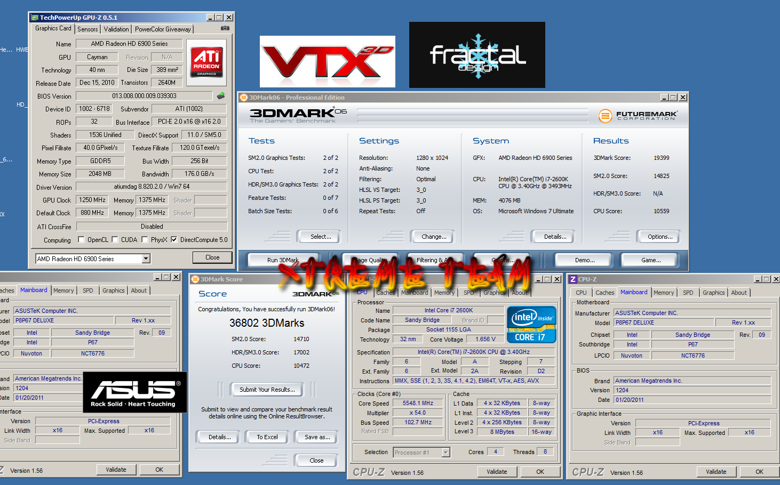
Task: Click the Options... results button
Action: (660, 237)
